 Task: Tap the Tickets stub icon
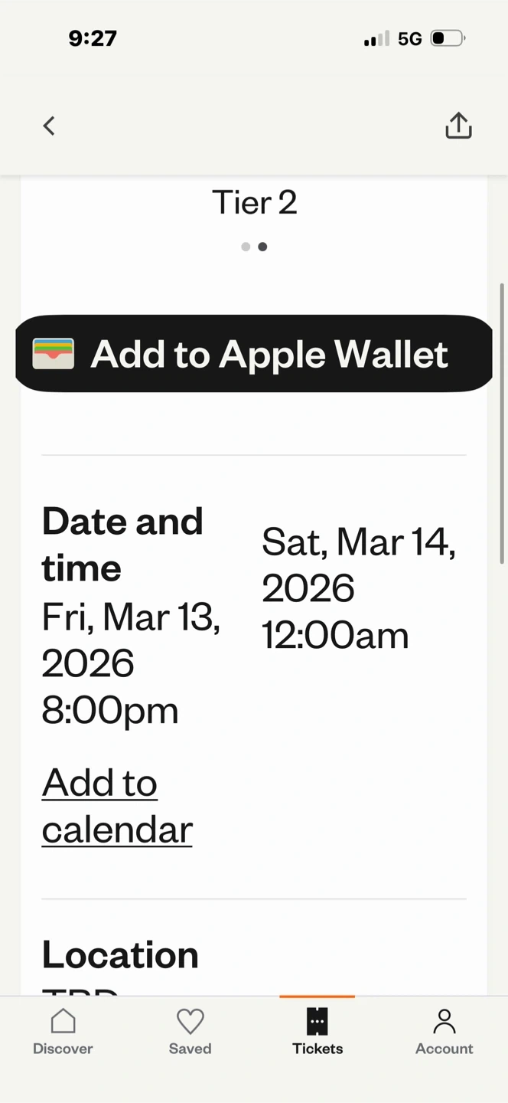[x=317, y=1021]
